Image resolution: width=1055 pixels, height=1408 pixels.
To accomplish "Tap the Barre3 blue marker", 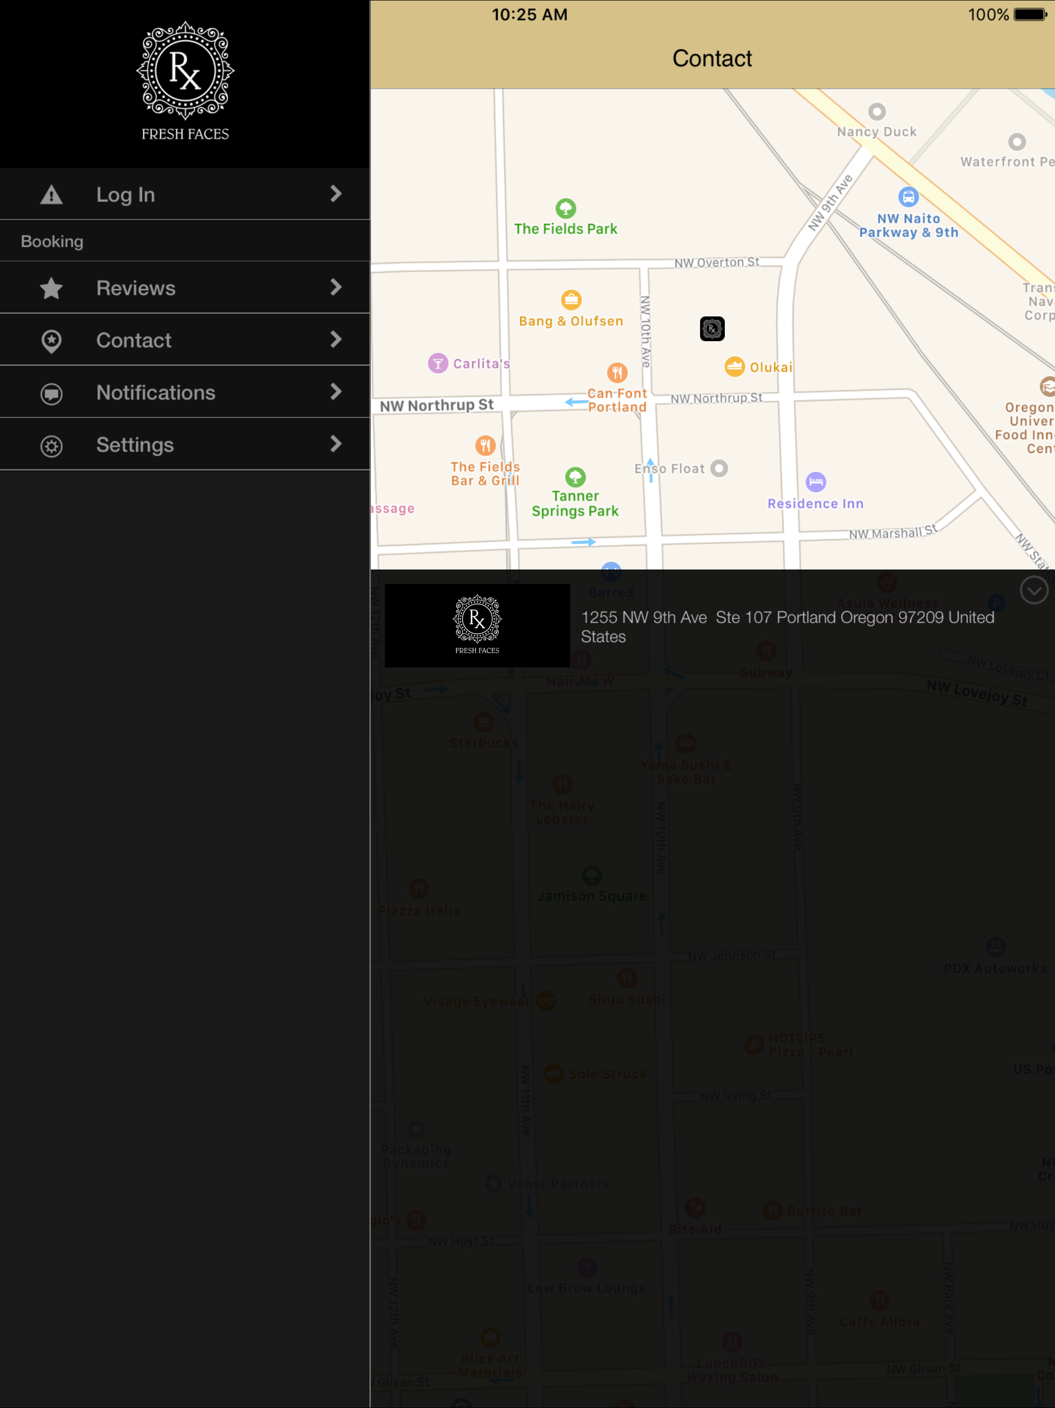I will (611, 571).
